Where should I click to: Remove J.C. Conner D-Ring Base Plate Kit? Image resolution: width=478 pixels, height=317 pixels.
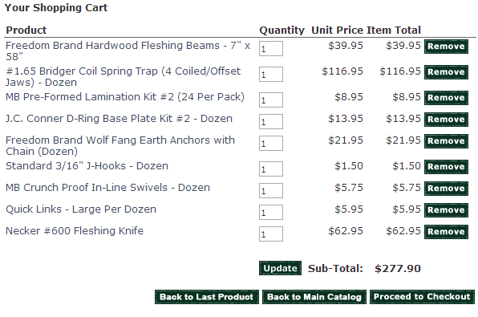tap(446, 120)
